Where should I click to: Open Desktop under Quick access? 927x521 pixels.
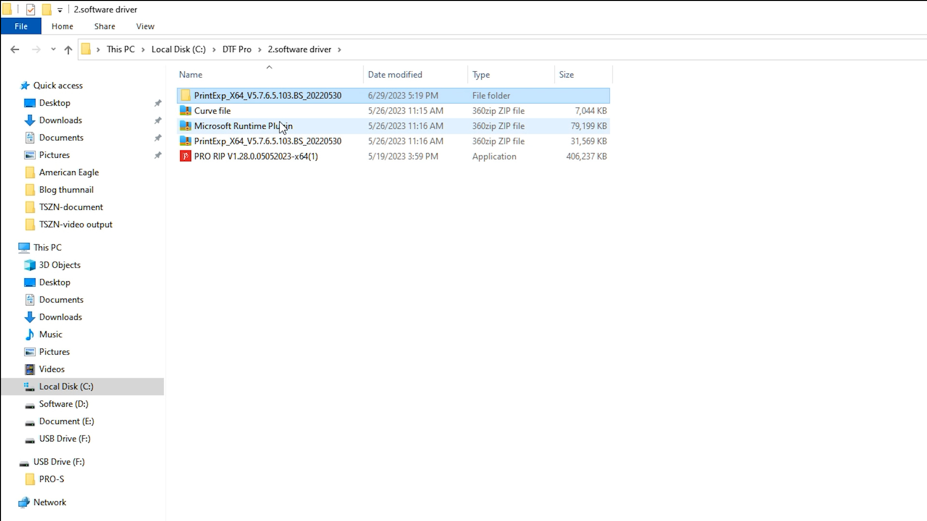[55, 103]
